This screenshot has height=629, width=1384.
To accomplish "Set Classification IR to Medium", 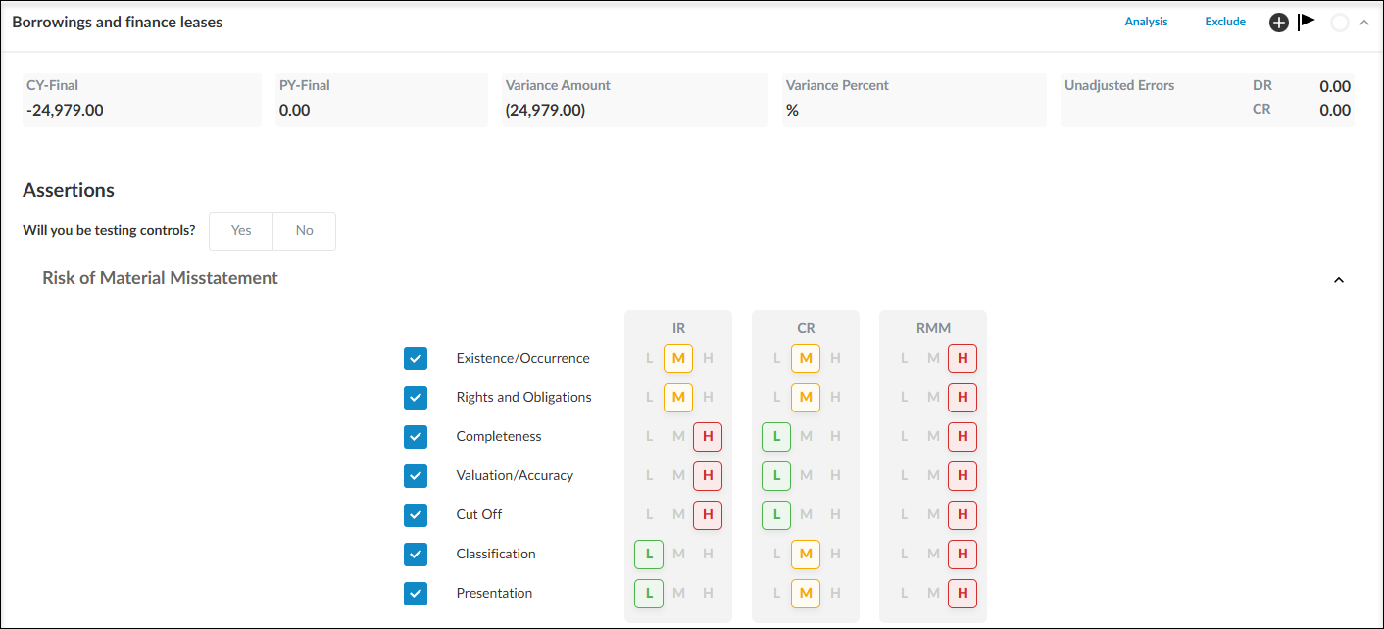I will coord(678,555).
